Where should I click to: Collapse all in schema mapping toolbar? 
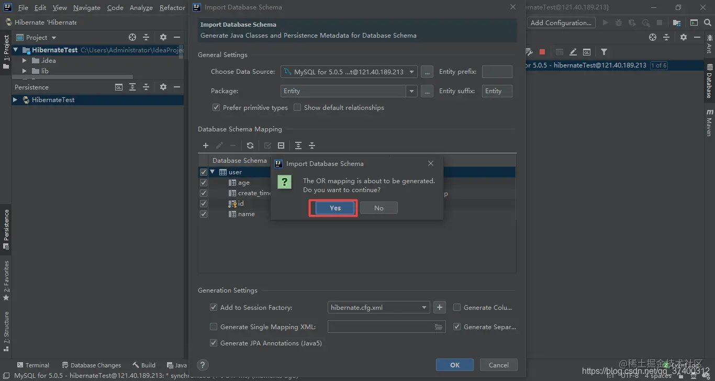point(312,145)
